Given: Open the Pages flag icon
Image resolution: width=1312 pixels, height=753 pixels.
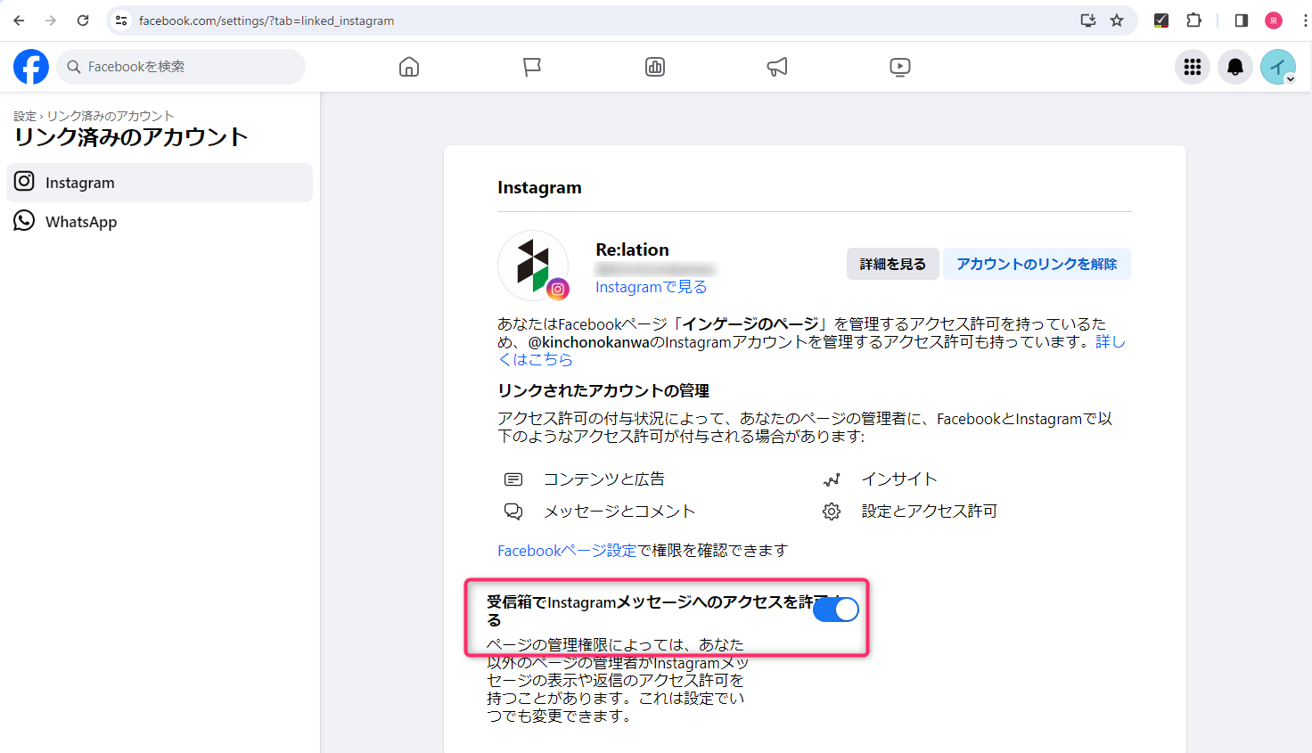Looking at the screenshot, I should pyautogui.click(x=532, y=67).
